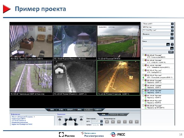184x138 pixels.
Task: Select the Периметр - за КПП (ВКР-1) list row
Action: pyautogui.click(x=158, y=107)
